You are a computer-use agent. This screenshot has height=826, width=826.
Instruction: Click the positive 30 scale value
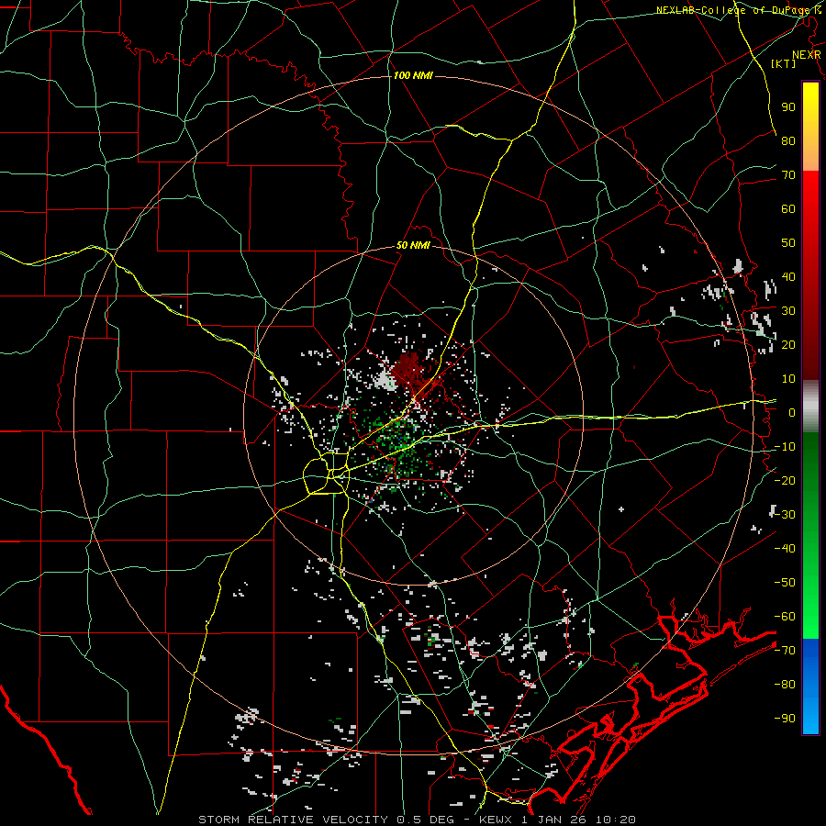pyautogui.click(x=788, y=311)
